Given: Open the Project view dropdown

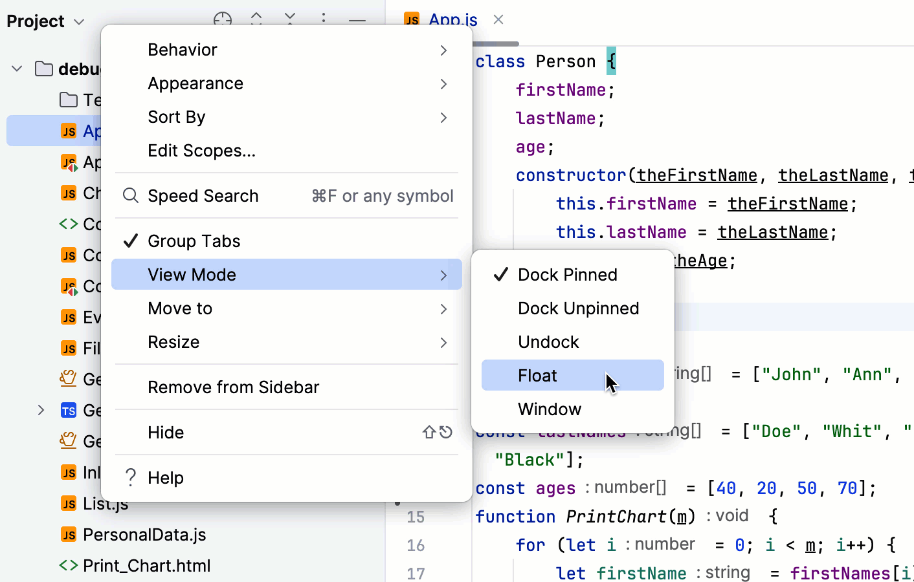Looking at the screenshot, I should (x=45, y=21).
